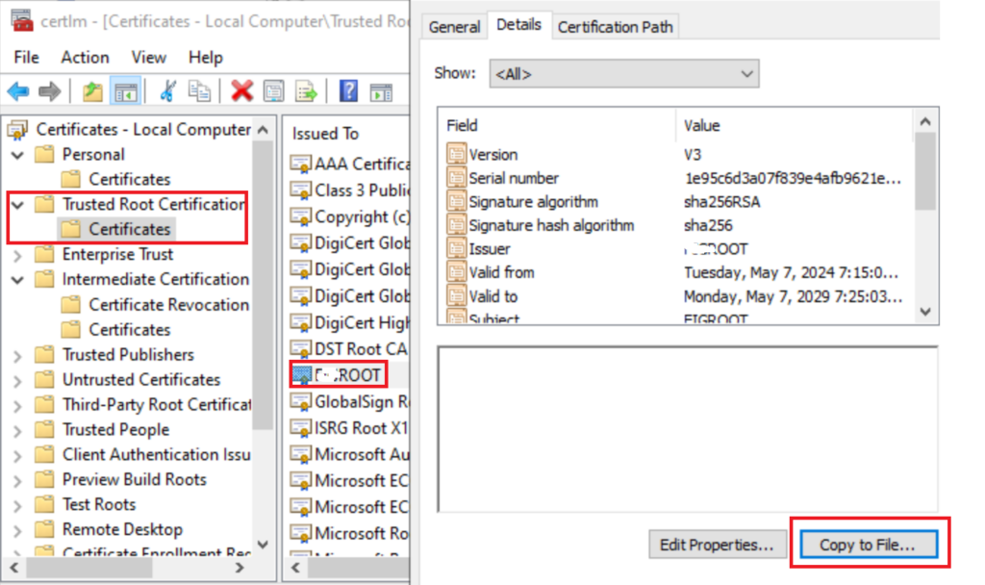This screenshot has height=585, width=985.
Task: Click the Version field icon
Action: pos(457,153)
